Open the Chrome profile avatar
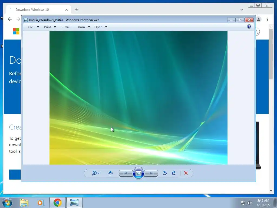Screen dimensions: 277x208 point(259,19)
